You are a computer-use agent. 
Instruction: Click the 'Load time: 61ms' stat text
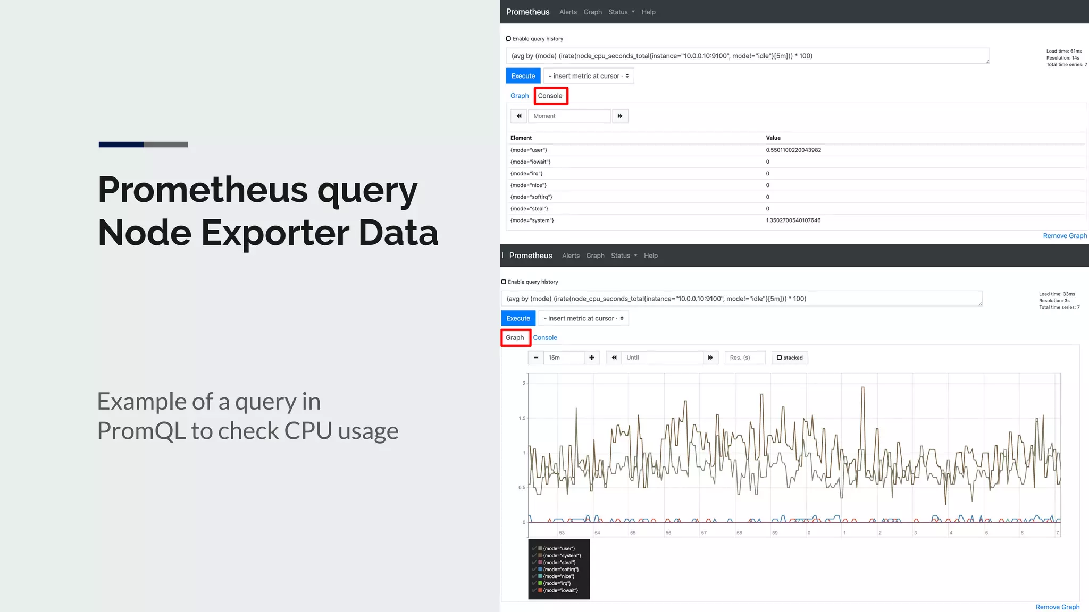tap(1064, 51)
